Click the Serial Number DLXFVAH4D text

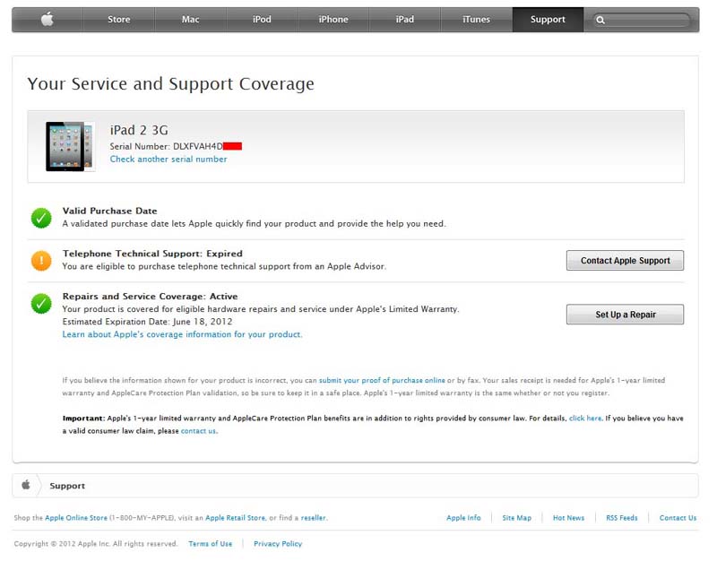[x=167, y=146]
